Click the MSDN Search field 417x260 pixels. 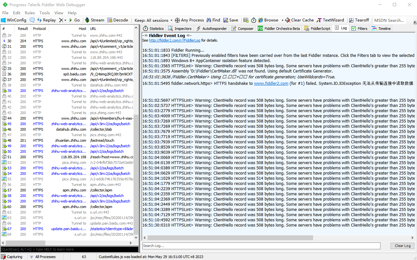point(389,20)
